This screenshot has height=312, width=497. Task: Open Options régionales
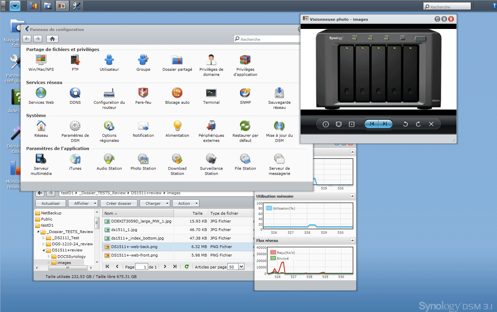(109, 126)
